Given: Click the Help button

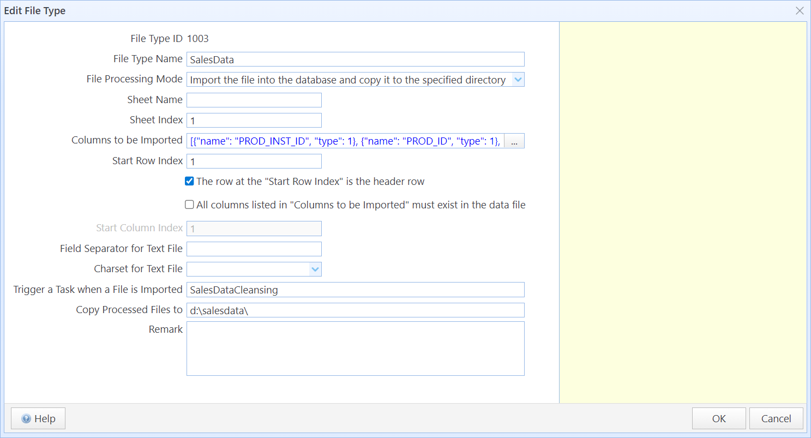Looking at the screenshot, I should [x=38, y=418].
